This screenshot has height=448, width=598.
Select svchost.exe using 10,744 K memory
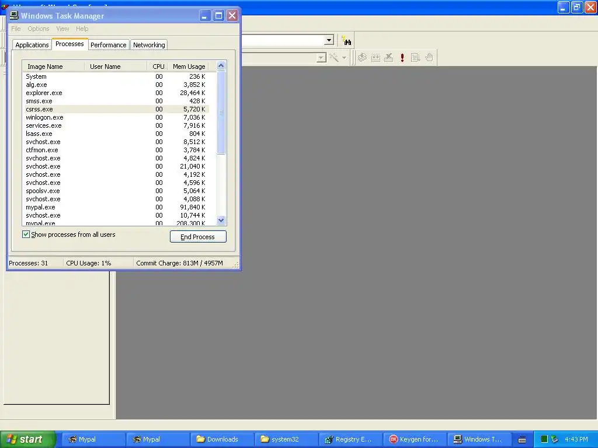(x=116, y=215)
